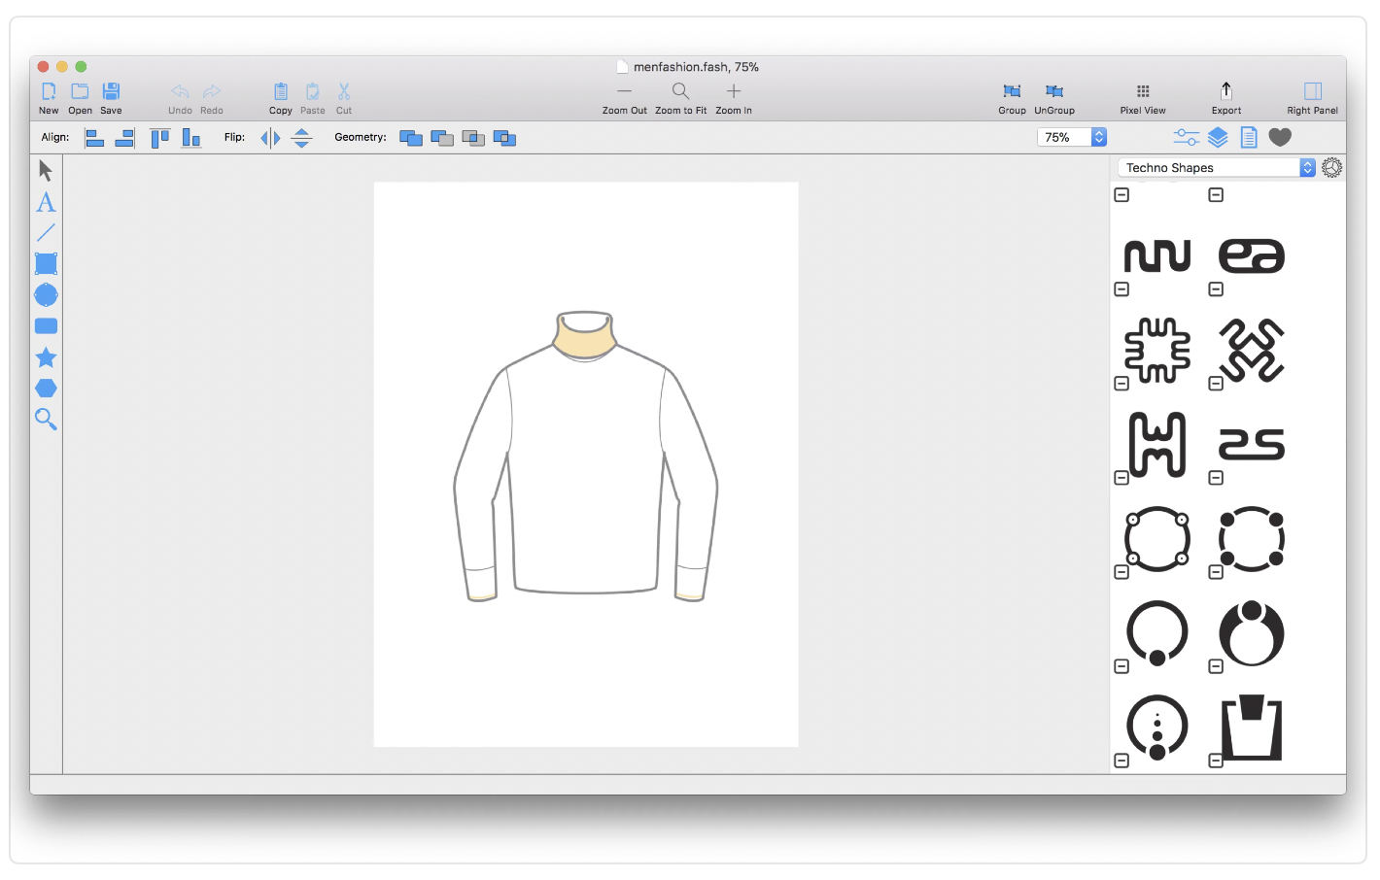The width and height of the screenshot is (1380, 880).
Task: Click the Export icon
Action: [x=1225, y=91]
